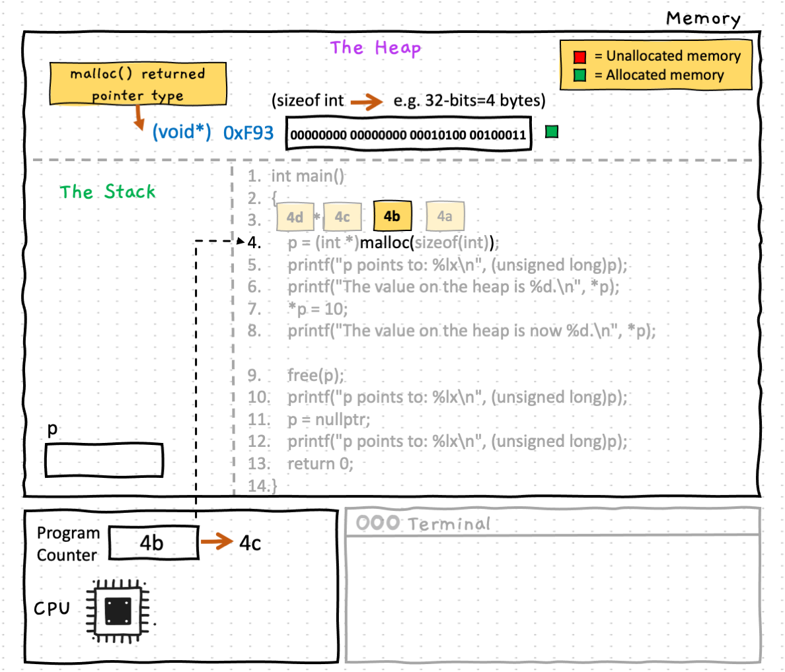Click the Terminal window control circles
Viewport: 785px width, 672px height.
pyautogui.click(x=378, y=523)
